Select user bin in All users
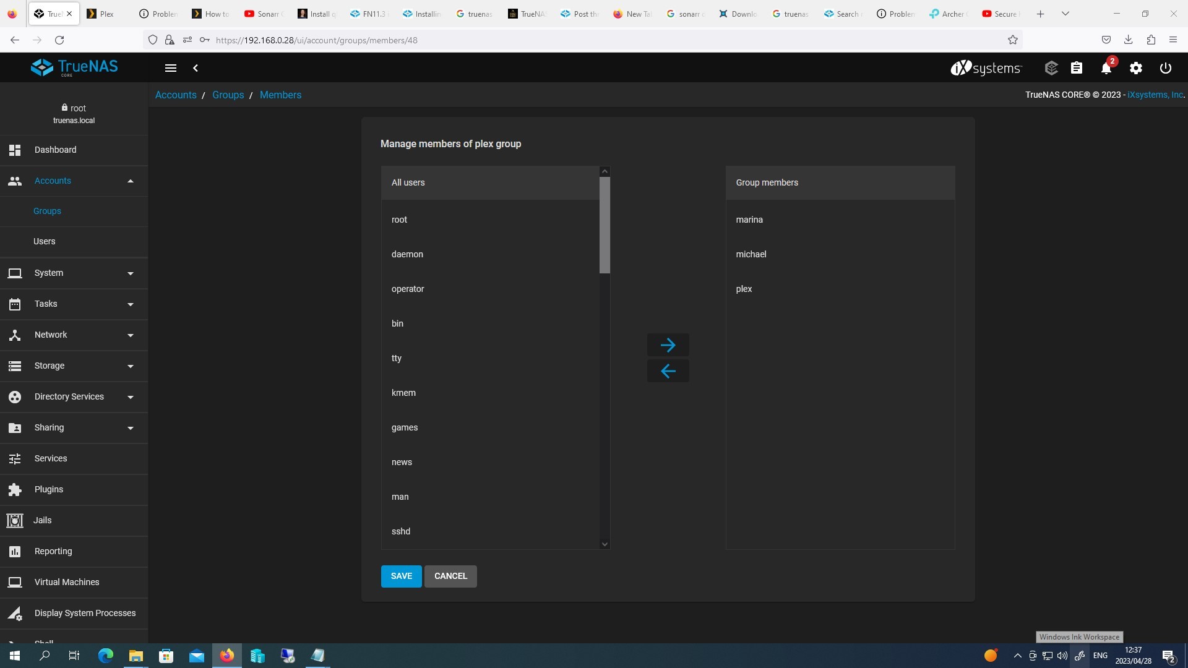Screen dimensions: 1188x668 [491, 324]
